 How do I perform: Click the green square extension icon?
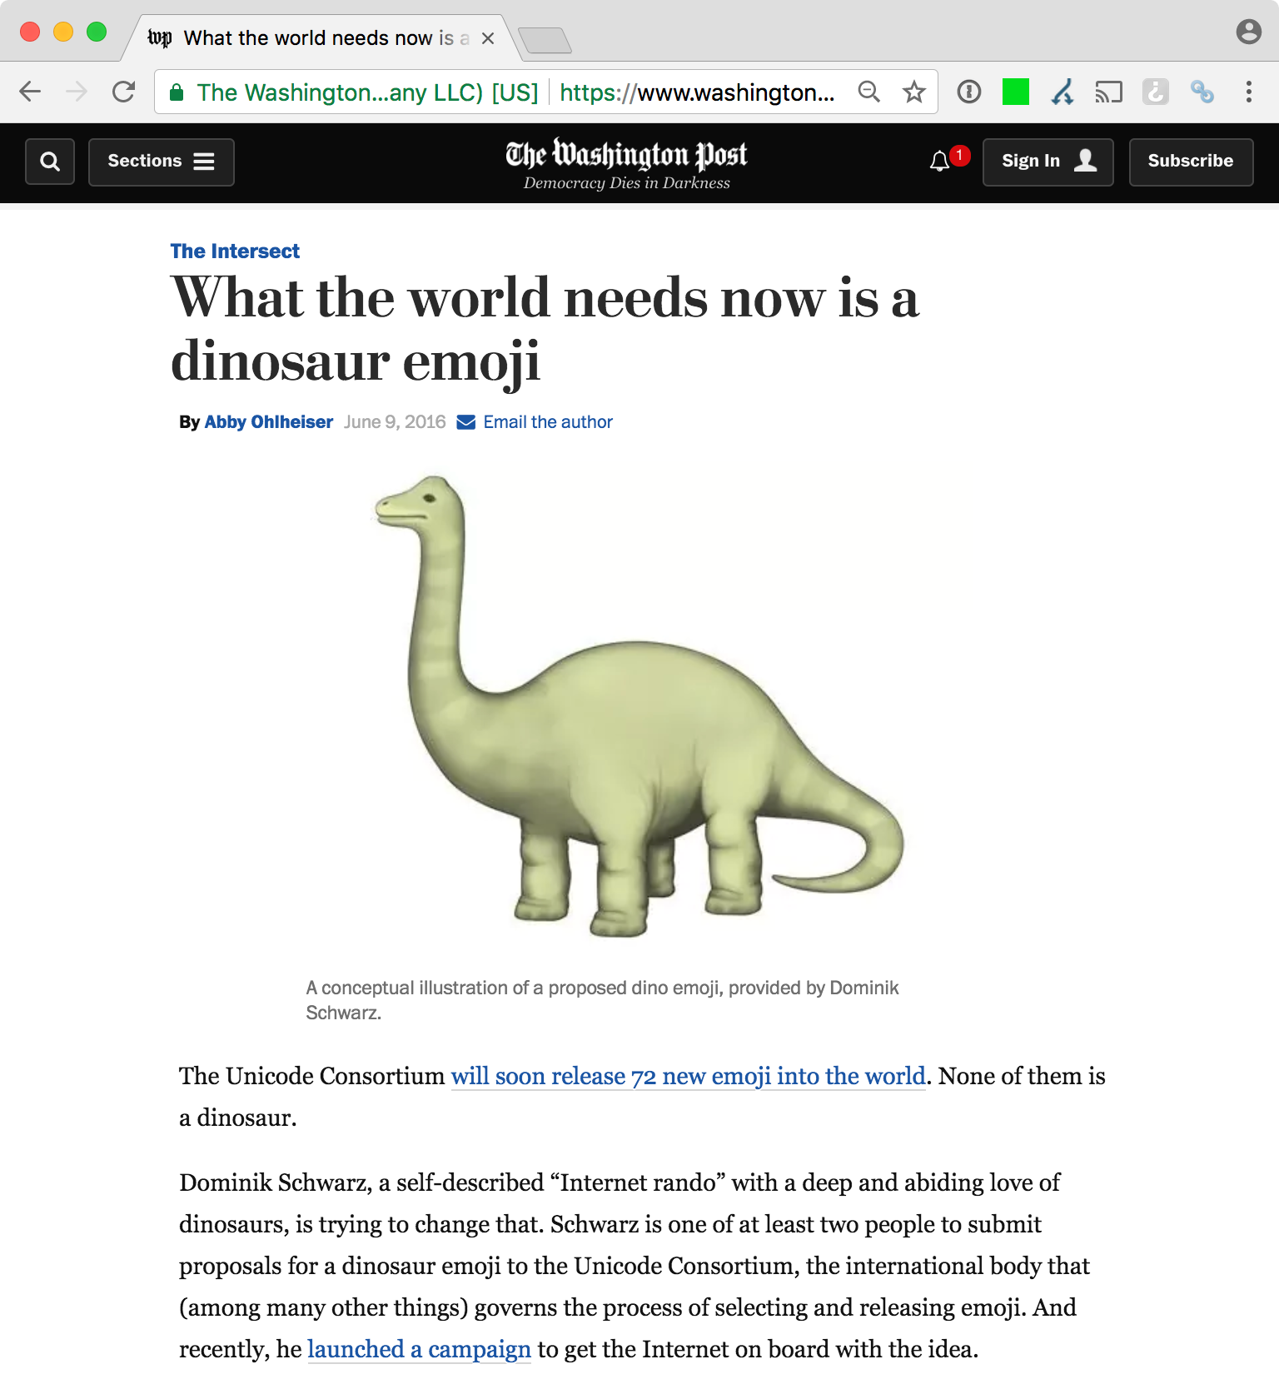click(1015, 92)
